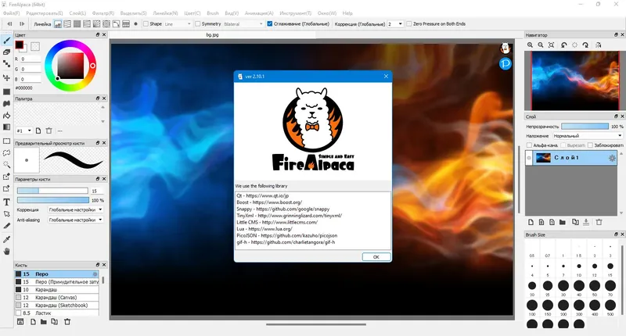Viewport: 626px width, 336px height.
Task: Turn the ruler snap off icon
Action: click(x=58, y=24)
